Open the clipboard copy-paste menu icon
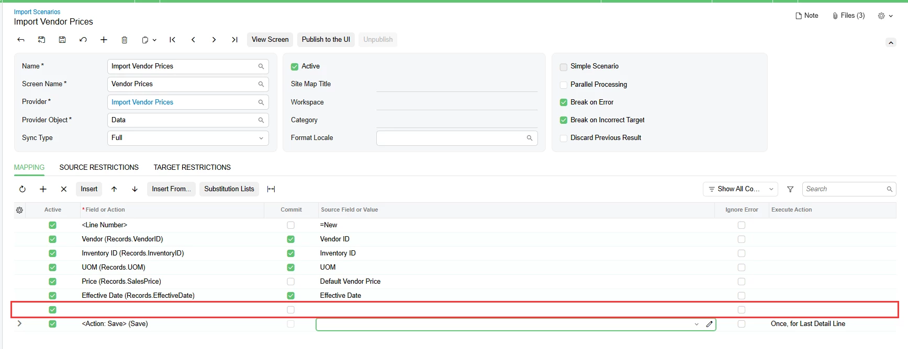Screen dimensions: 908x349 [149, 40]
